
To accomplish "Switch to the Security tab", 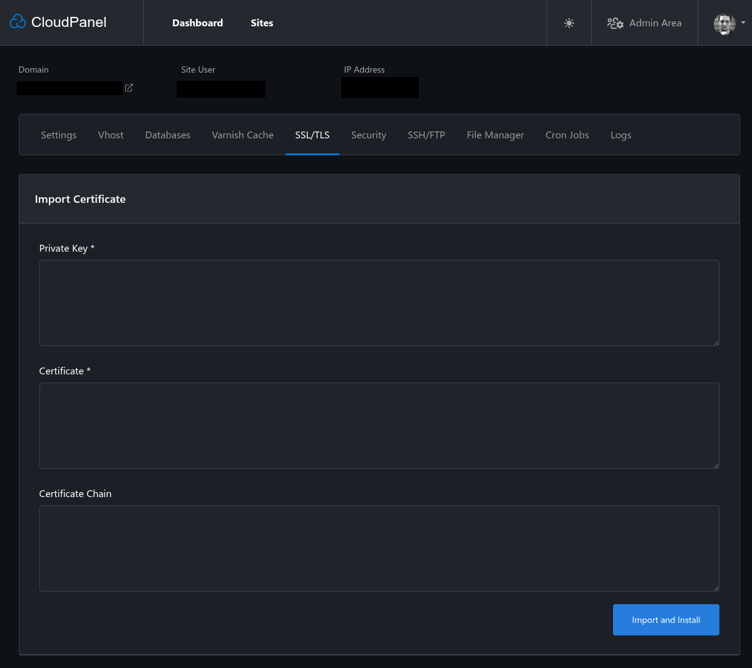I will tap(369, 135).
